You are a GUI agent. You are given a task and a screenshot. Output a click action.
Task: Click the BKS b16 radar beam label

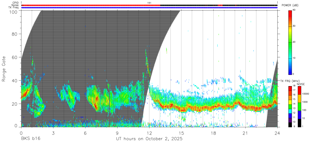click(30, 139)
